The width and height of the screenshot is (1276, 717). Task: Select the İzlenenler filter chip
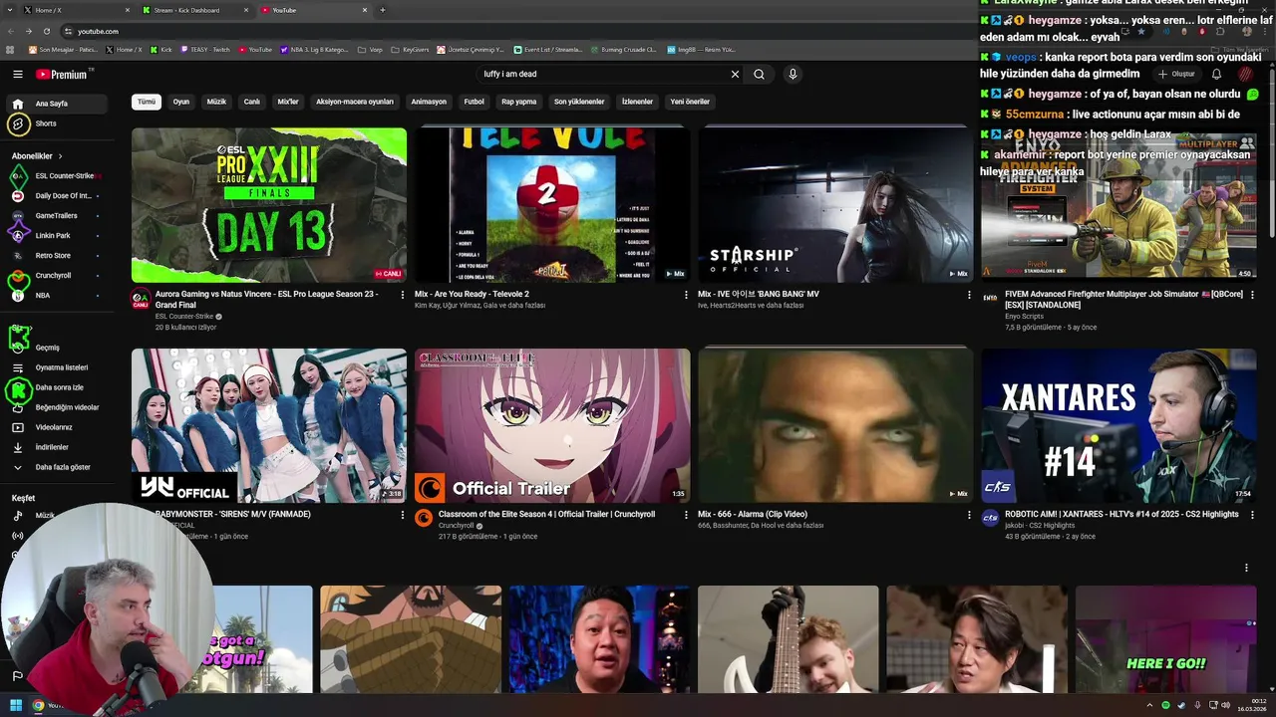[637, 102]
